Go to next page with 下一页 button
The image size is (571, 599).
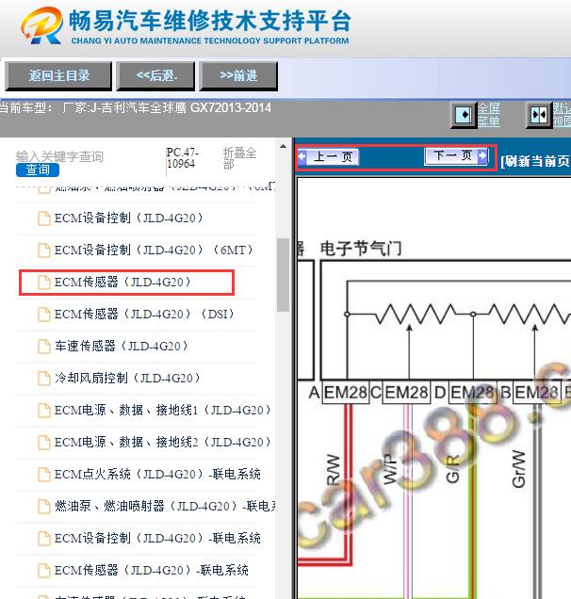point(456,155)
